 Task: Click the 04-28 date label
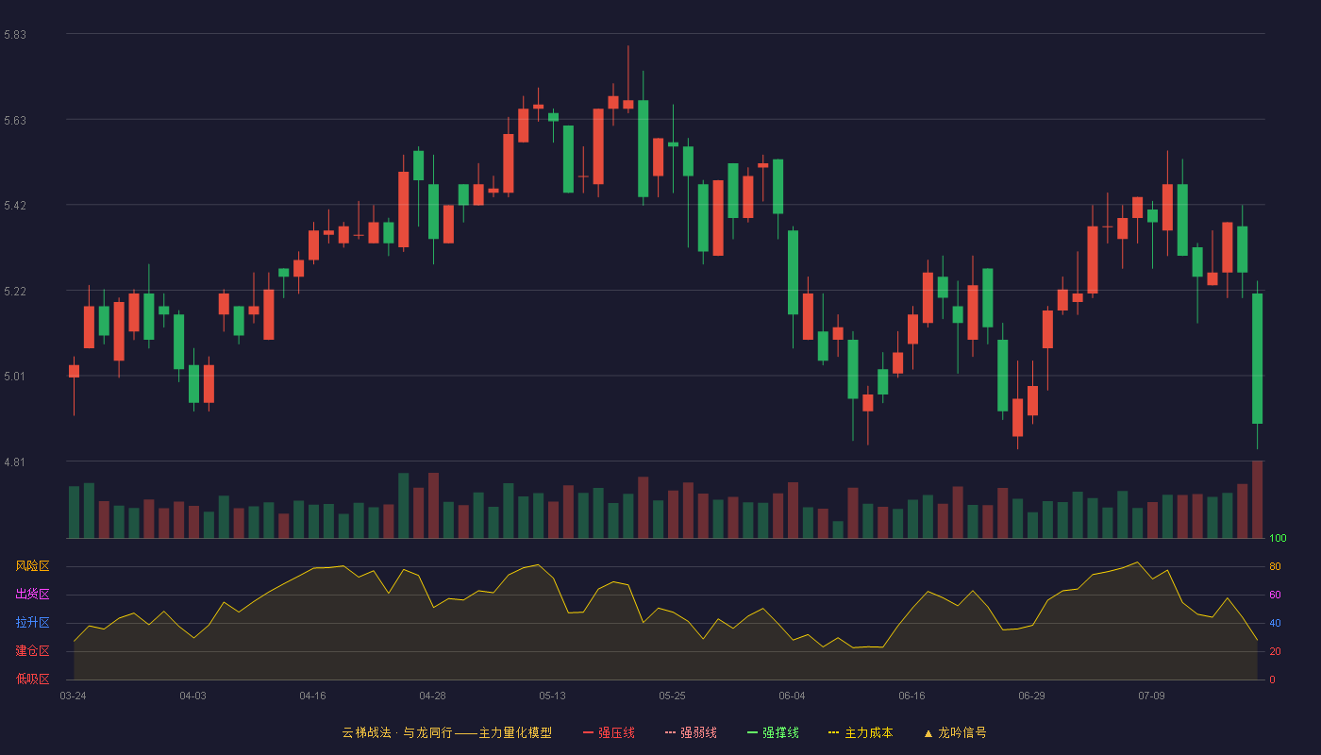(432, 696)
